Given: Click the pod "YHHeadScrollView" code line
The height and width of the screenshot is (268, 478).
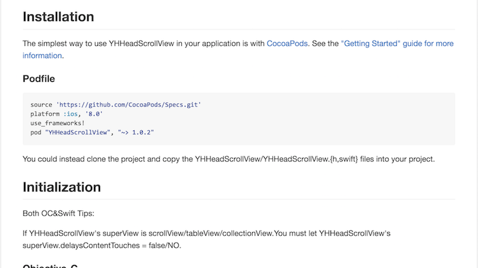Looking at the screenshot, I should [92, 132].
